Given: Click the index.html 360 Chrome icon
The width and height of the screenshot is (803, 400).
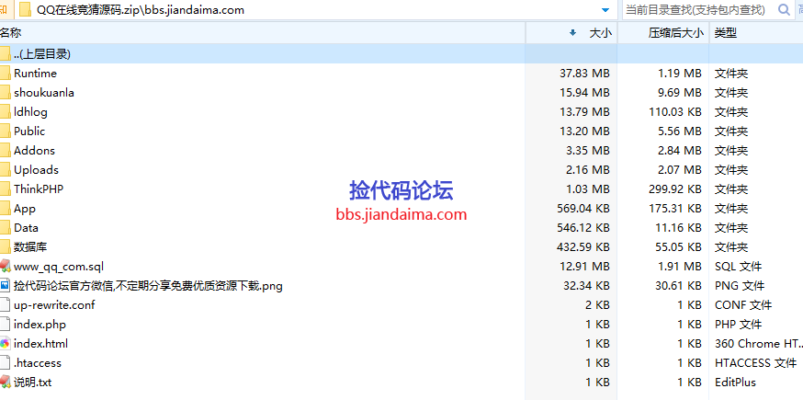Looking at the screenshot, I should [5, 344].
